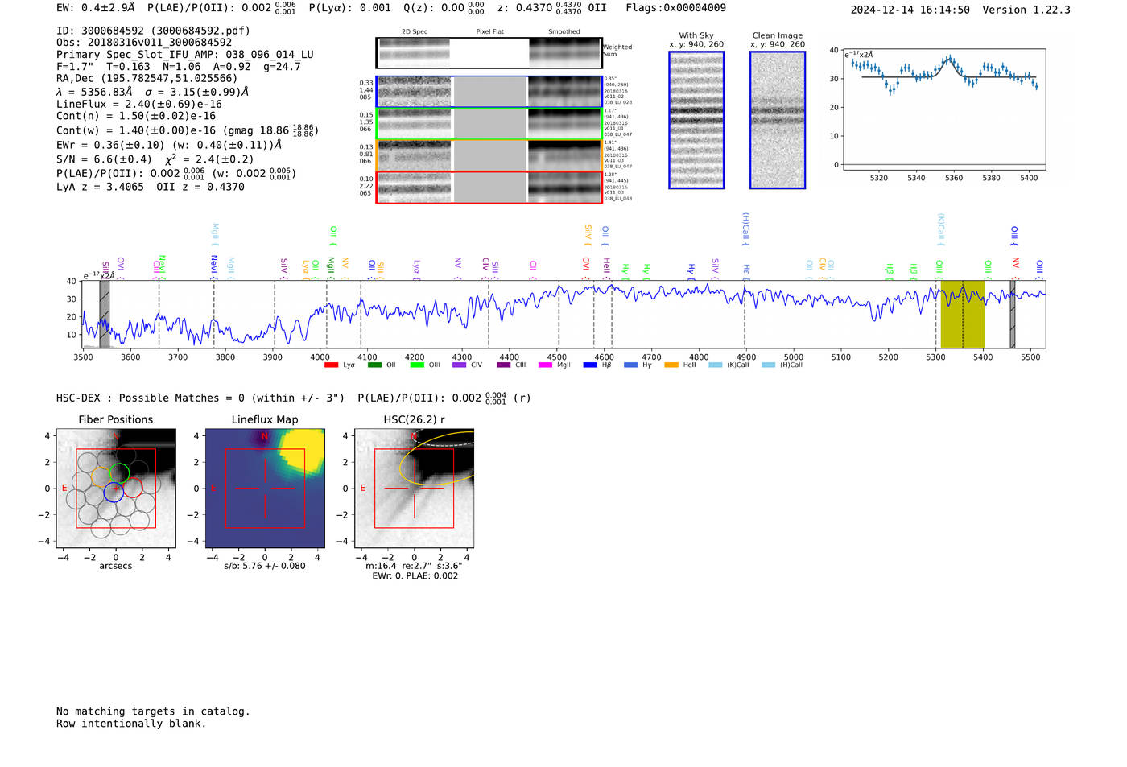Image resolution: width=1127 pixels, height=767 pixels.
Task: Click the LyA z = 3.4065 line
Action: (151, 187)
